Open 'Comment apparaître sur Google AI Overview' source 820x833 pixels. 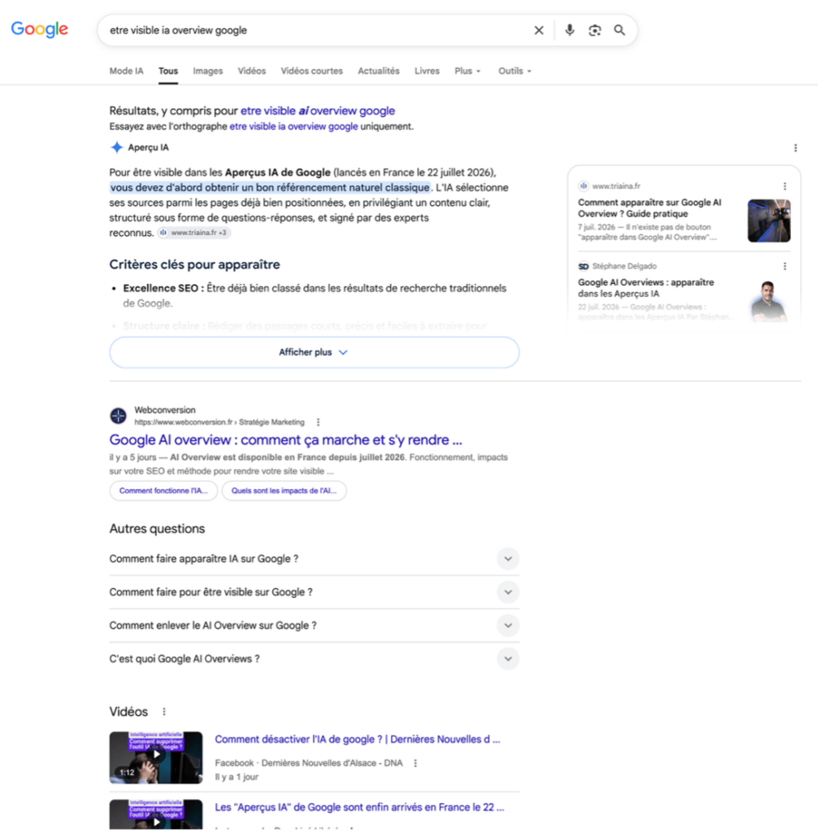(651, 208)
